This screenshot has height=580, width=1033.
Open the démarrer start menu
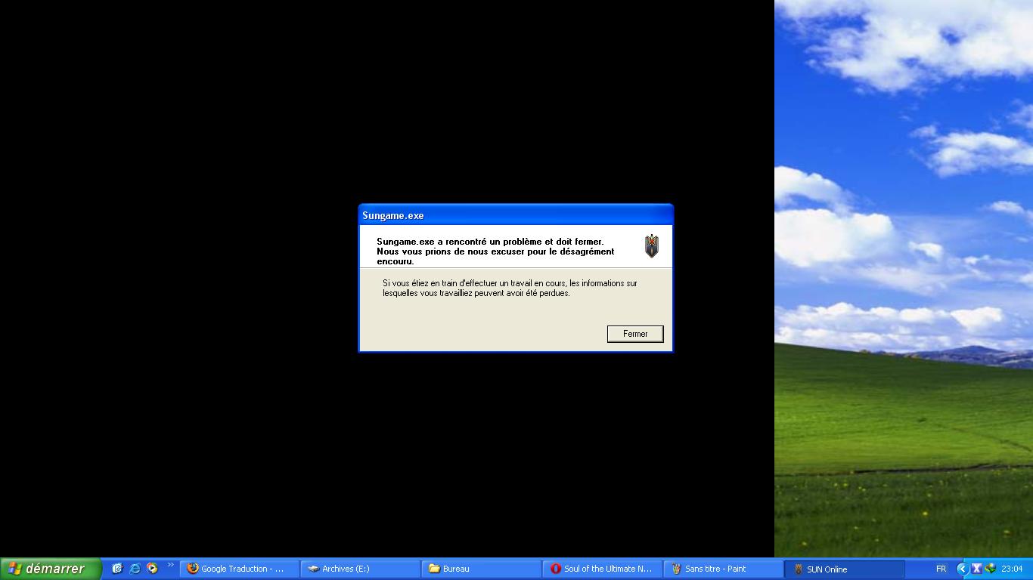coord(50,569)
